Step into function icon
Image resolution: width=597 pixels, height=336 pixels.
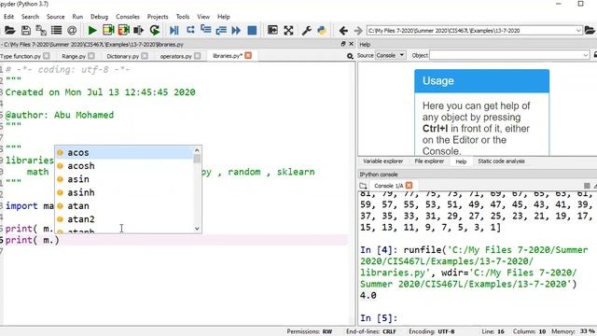206,31
